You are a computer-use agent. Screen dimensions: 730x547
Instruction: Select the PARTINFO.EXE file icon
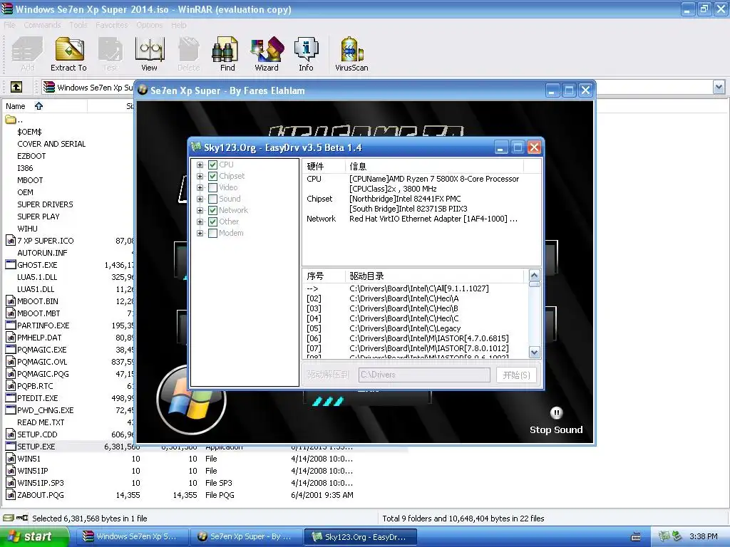click(11, 325)
